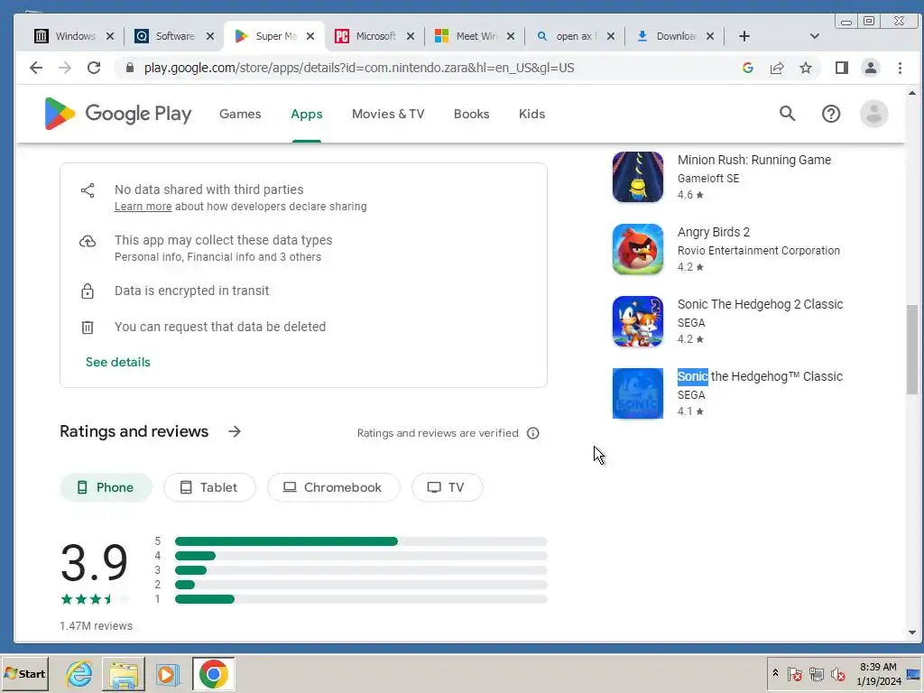Go back with browser back arrow
924x693 pixels.
(36, 68)
